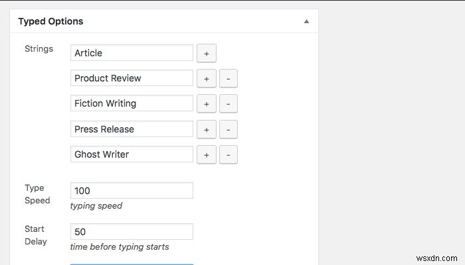Screen dimensions: 465x265
Task: Focus the Start Delay field showing 50
Action: pos(132,232)
